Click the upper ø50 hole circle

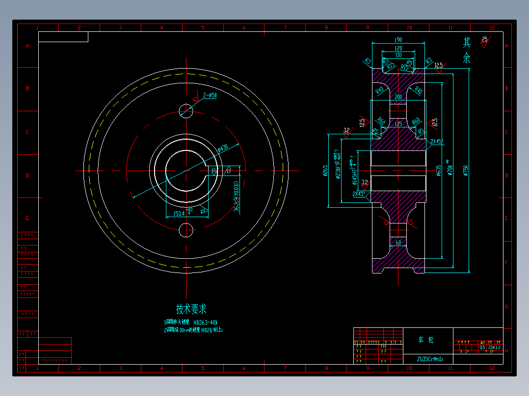186,111
